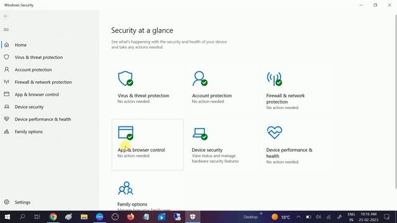This screenshot has height=223, width=397.
Task: Open Firewall & network protection sidebar item
Action: point(43,82)
